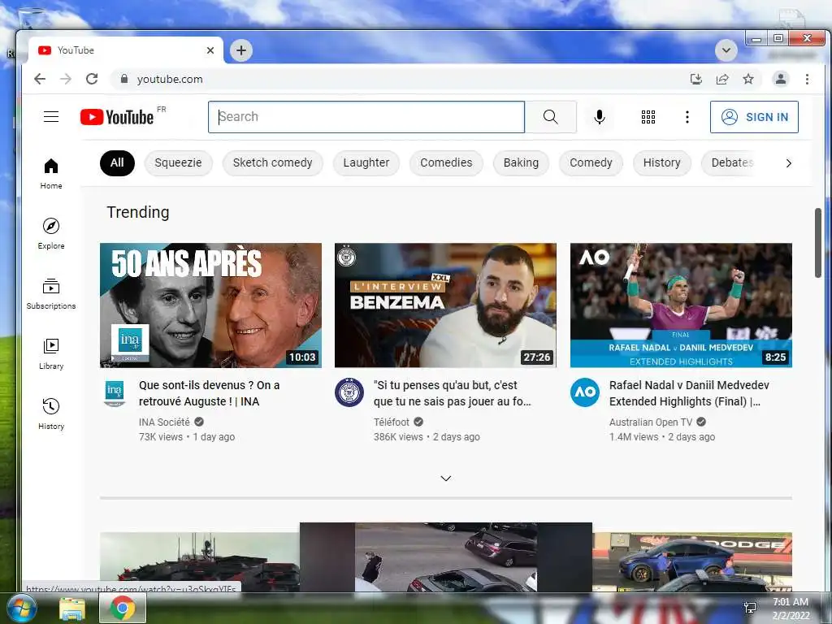Go to Home in the sidebar
This screenshot has height=624, width=832.
pyautogui.click(x=51, y=174)
